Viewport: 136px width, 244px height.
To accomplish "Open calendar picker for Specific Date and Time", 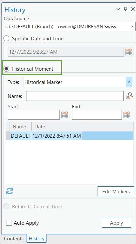I will (129, 52).
